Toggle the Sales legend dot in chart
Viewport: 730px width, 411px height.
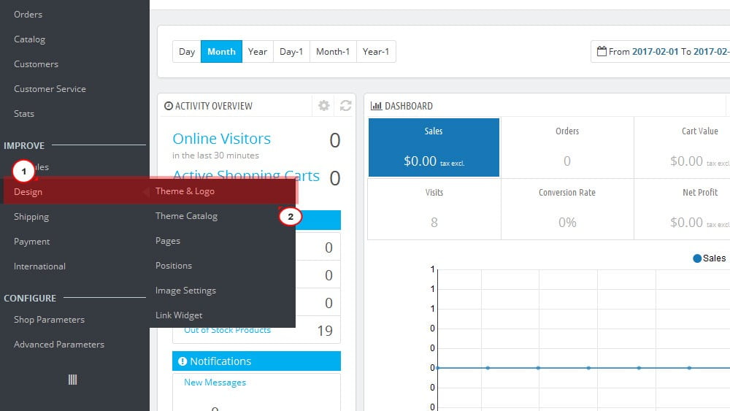tap(697, 258)
